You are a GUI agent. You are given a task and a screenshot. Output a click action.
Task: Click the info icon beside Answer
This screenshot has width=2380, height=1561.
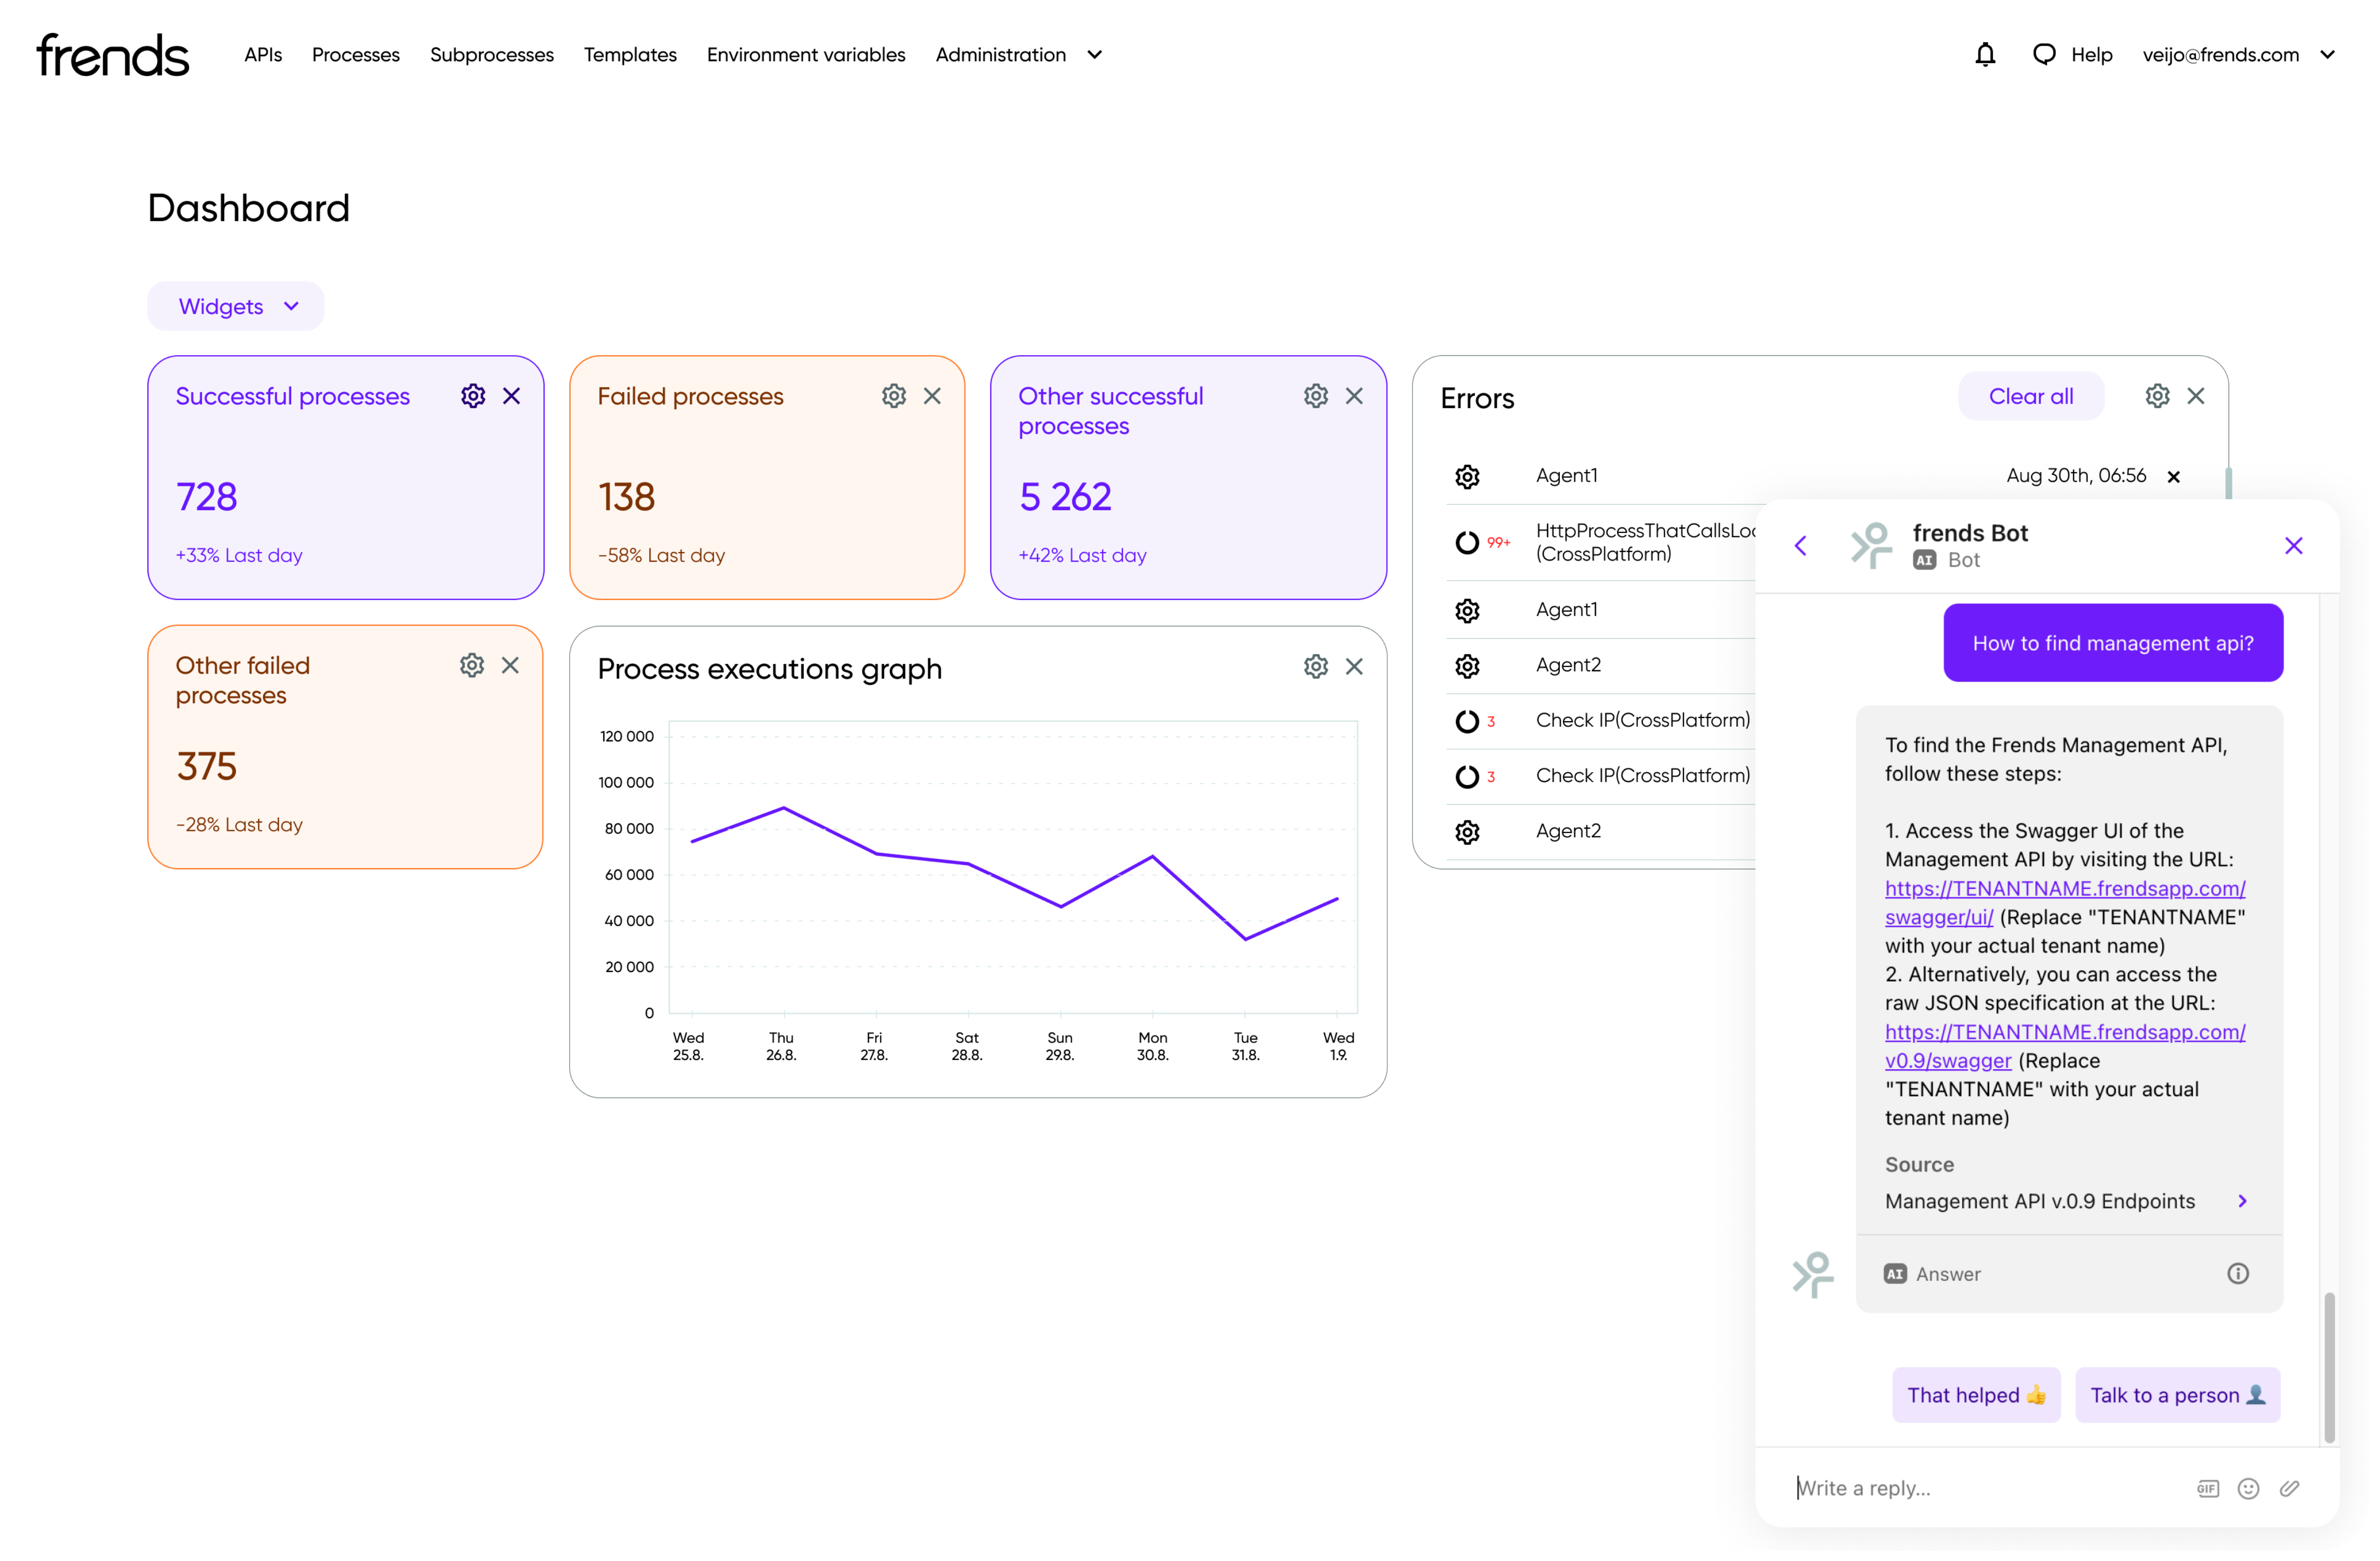click(x=2238, y=1273)
